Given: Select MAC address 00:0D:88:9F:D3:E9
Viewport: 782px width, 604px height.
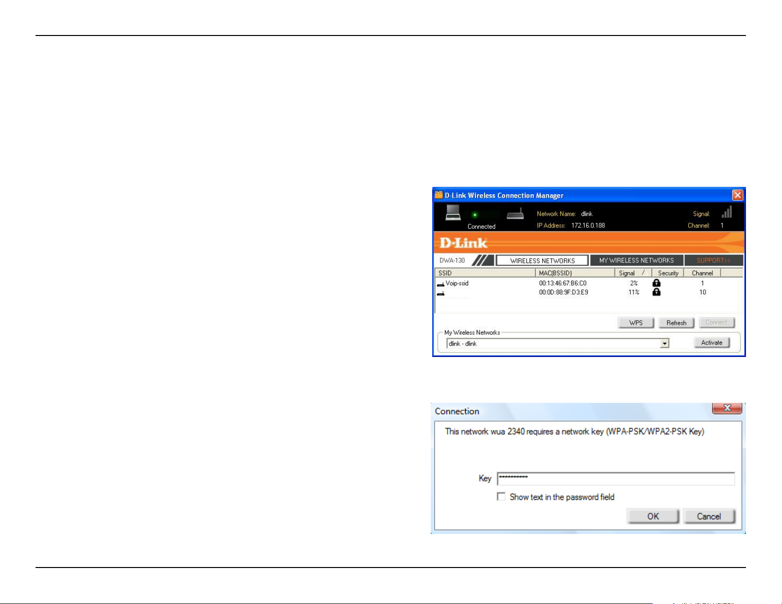Looking at the screenshot, I should click(563, 292).
